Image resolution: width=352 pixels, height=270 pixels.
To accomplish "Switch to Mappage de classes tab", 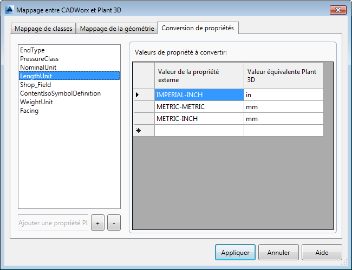I will click(x=43, y=29).
